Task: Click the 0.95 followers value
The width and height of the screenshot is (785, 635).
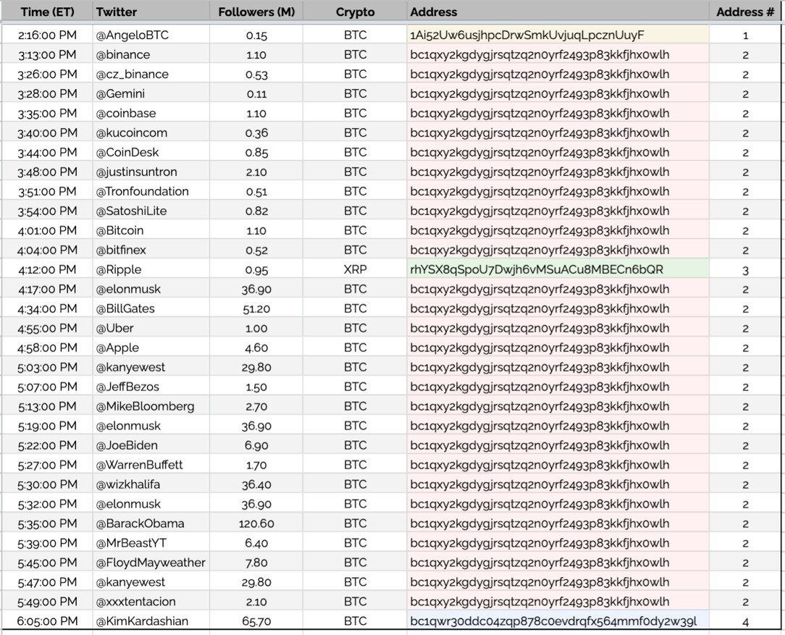Action: click(x=256, y=269)
